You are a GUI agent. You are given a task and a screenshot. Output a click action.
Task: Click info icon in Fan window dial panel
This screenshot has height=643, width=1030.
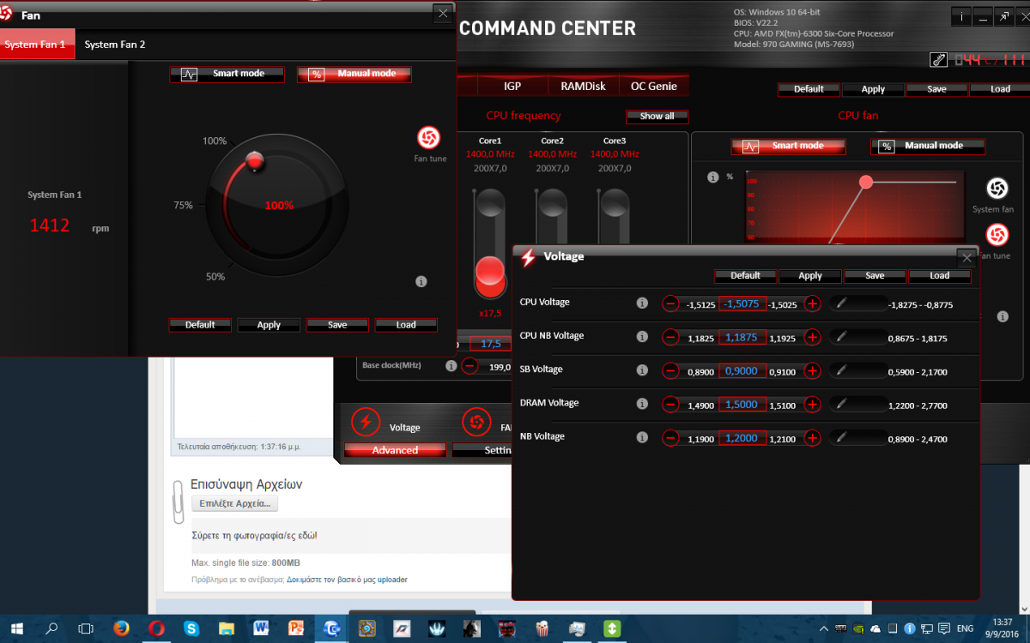point(421,281)
